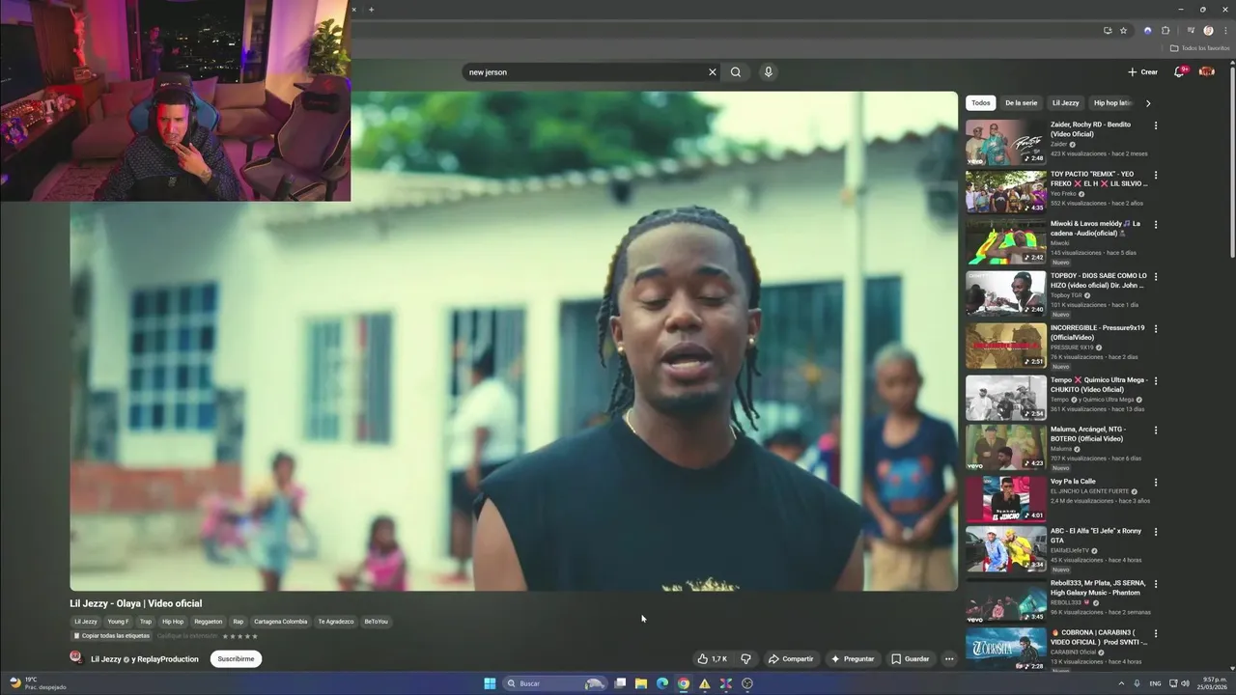Image resolution: width=1236 pixels, height=695 pixels.
Task: Click the blue extension icon in toolbar
Action: 1147,31
